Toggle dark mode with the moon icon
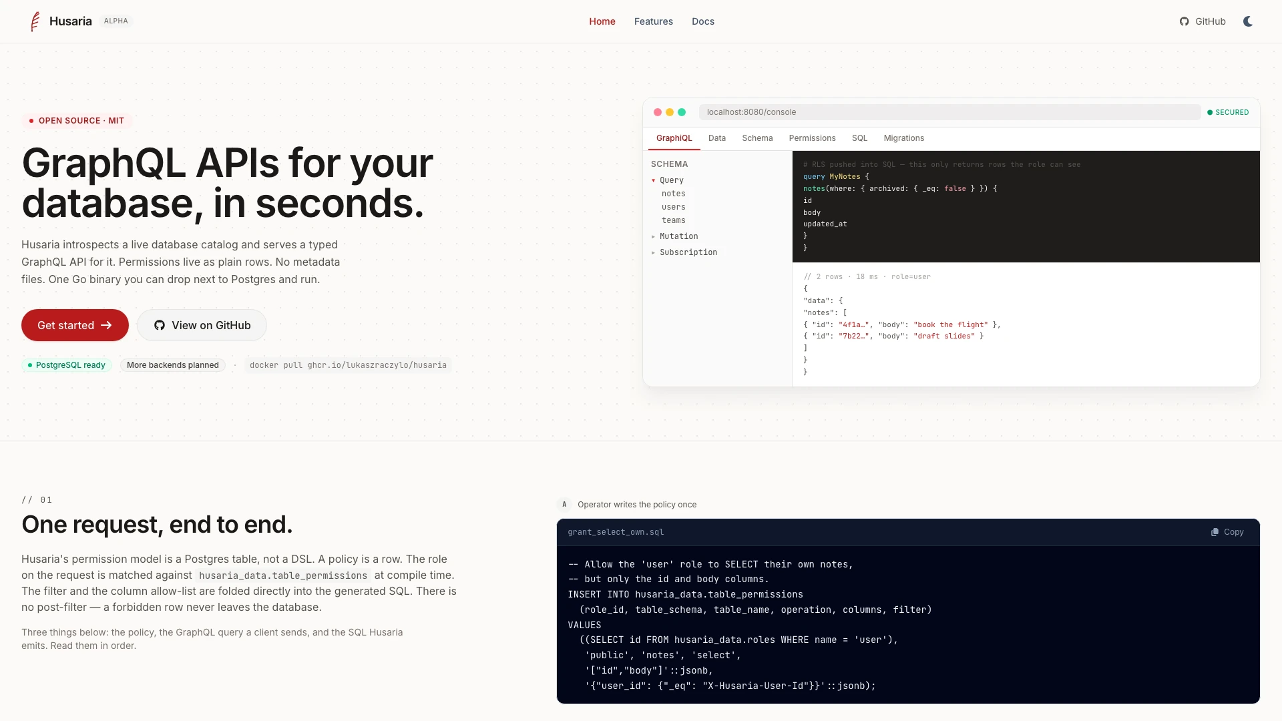This screenshot has width=1282, height=721. (x=1248, y=21)
